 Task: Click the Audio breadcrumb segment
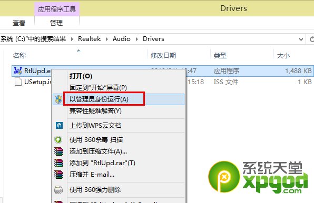122,39
